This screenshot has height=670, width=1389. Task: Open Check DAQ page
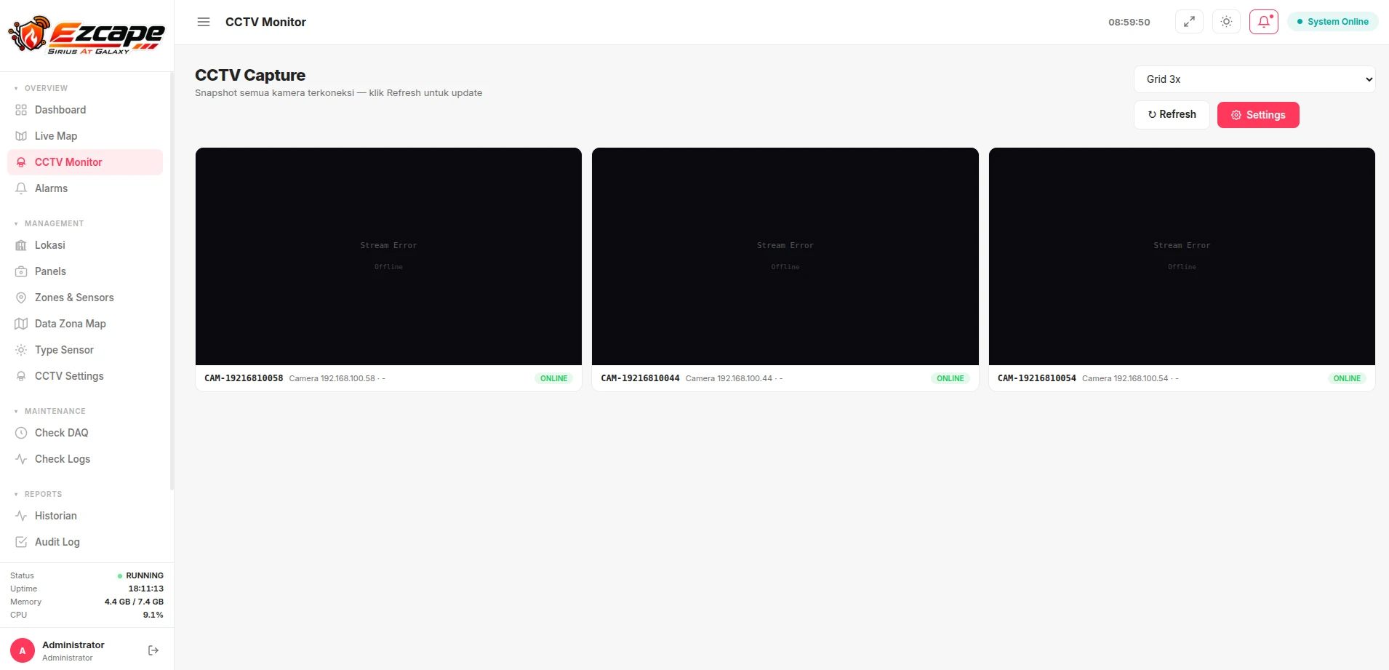85,433
